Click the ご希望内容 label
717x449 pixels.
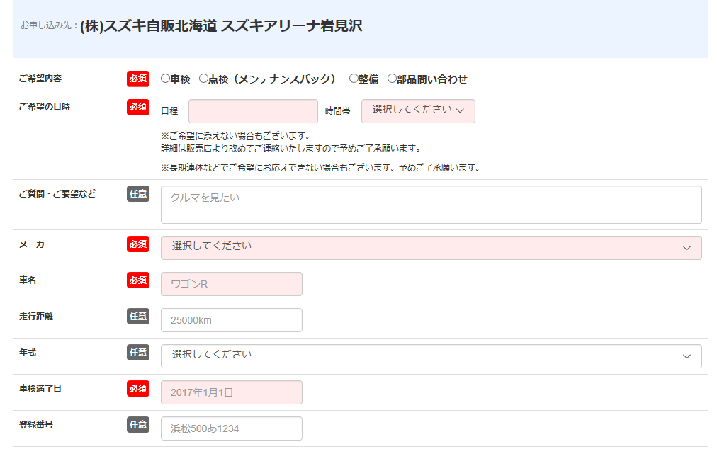coord(40,79)
